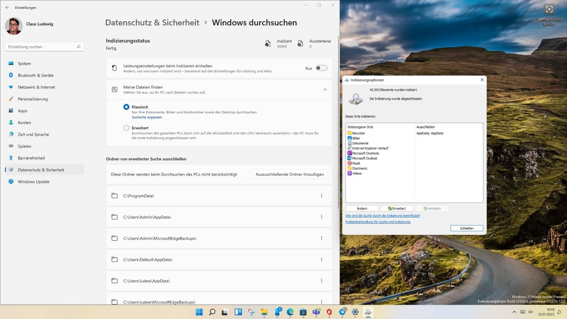Open Bluetooth & Geräte settings

[44, 75]
